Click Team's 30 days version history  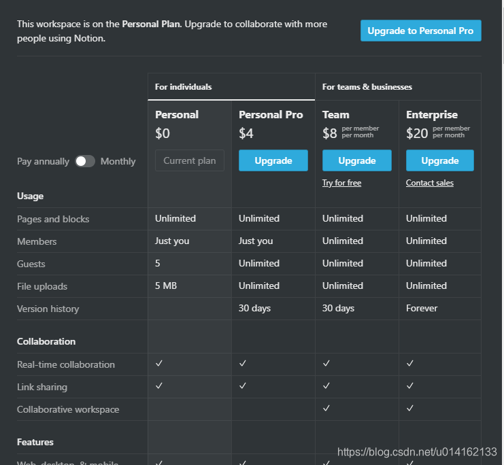338,308
